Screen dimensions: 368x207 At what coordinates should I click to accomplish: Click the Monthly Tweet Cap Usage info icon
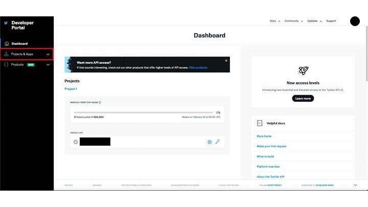coord(100,102)
